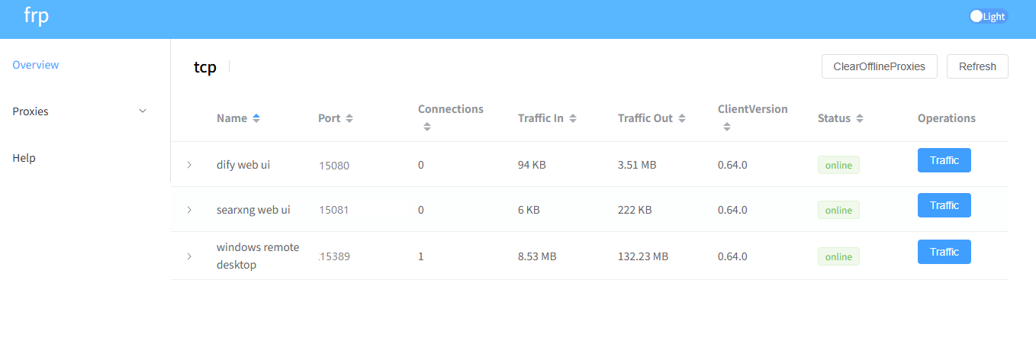Screen dimensions: 1036x351
Task: Sort by the ClientVersion column arrows
Action: point(727,127)
